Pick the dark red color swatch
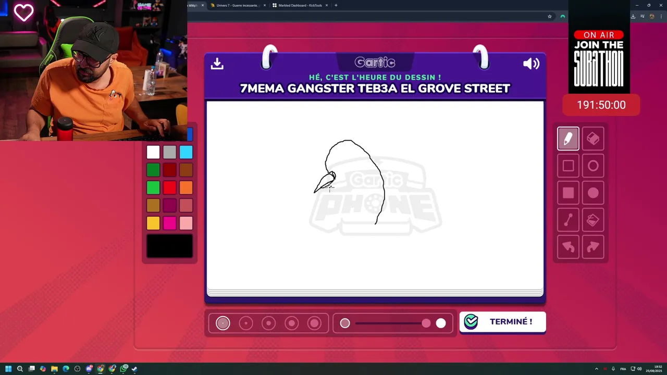Viewport: 667px width, 375px height. click(x=169, y=170)
